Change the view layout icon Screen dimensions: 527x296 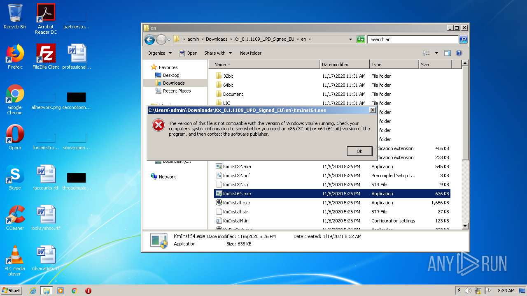point(427,53)
